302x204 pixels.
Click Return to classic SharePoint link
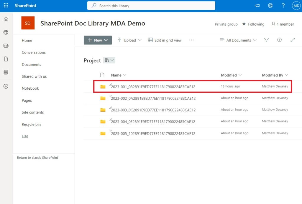pyautogui.click(x=37, y=158)
